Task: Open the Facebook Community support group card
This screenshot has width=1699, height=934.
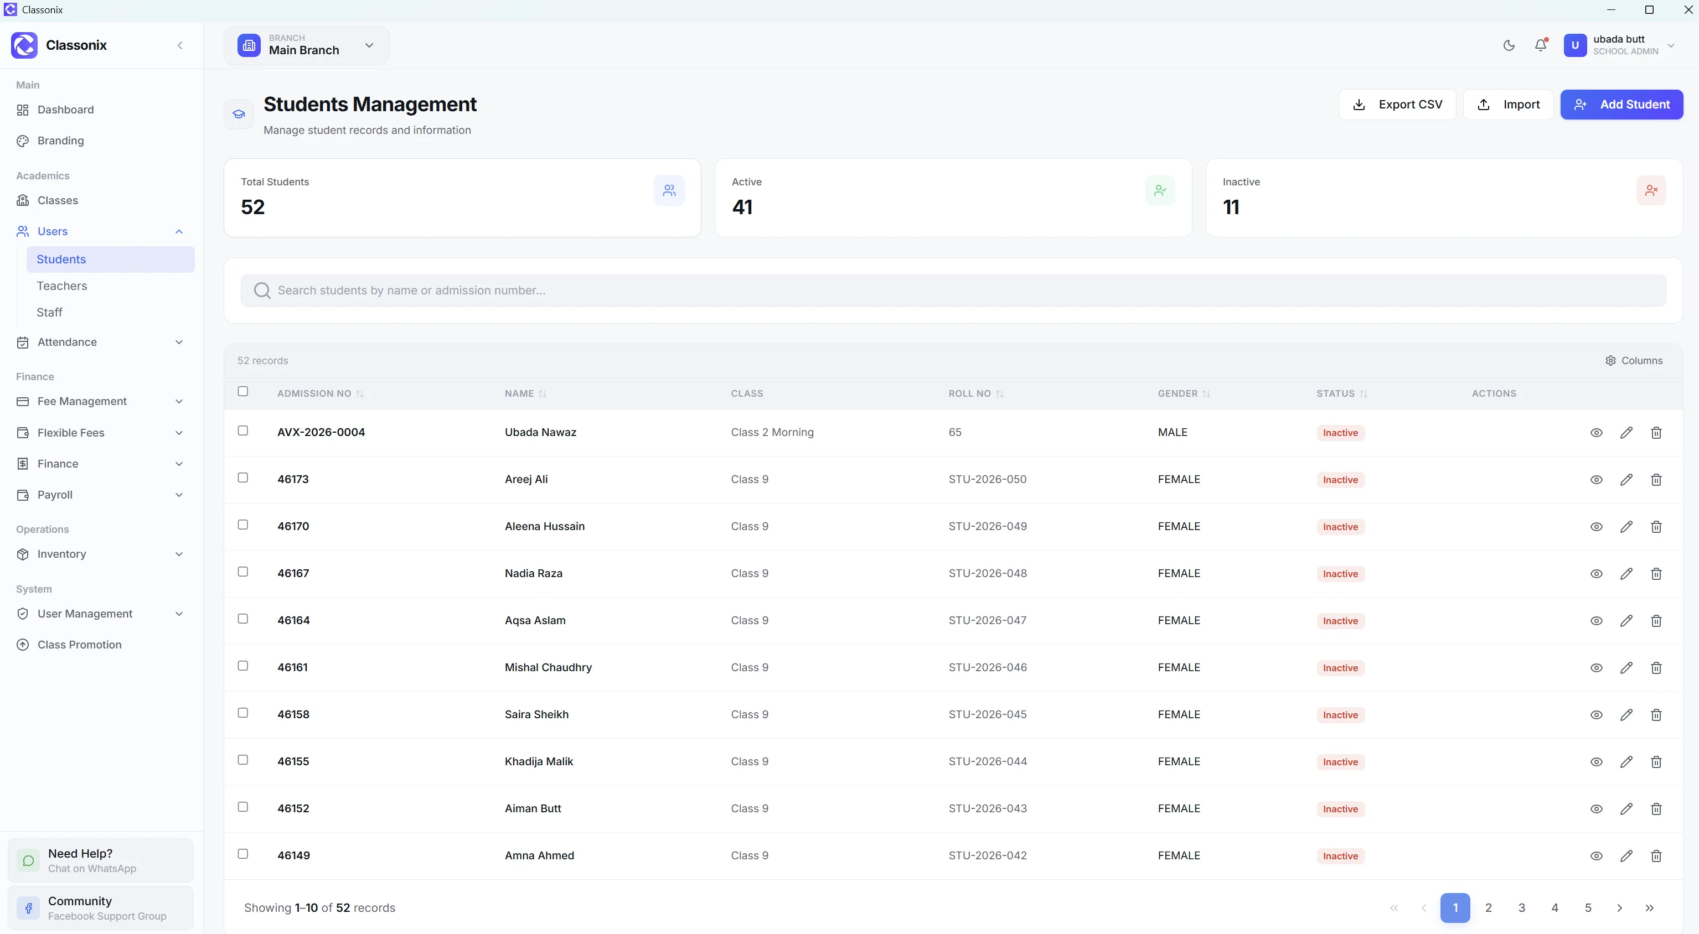Action: coord(100,907)
